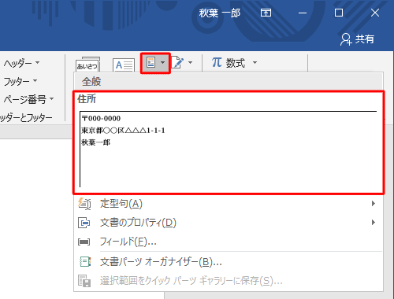The height and width of the screenshot is (299, 394).
Task: Minimize the Word window
Action: (303, 13)
